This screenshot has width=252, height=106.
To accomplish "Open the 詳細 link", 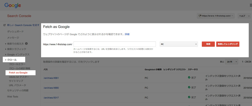I will tap(127, 34).
